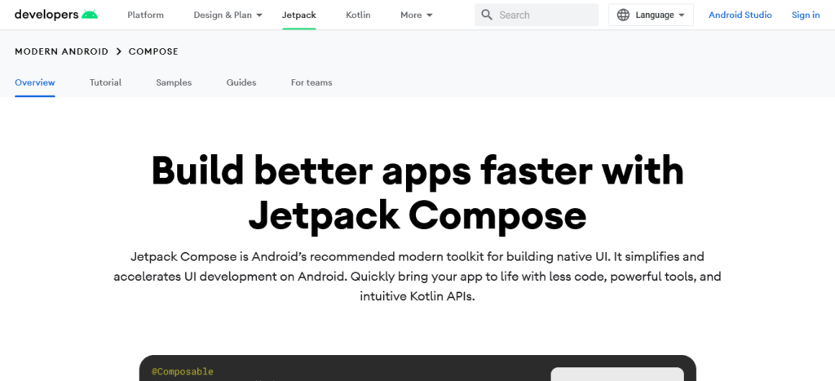
Task: Click the globe icon beside Language
Action: 624,15
